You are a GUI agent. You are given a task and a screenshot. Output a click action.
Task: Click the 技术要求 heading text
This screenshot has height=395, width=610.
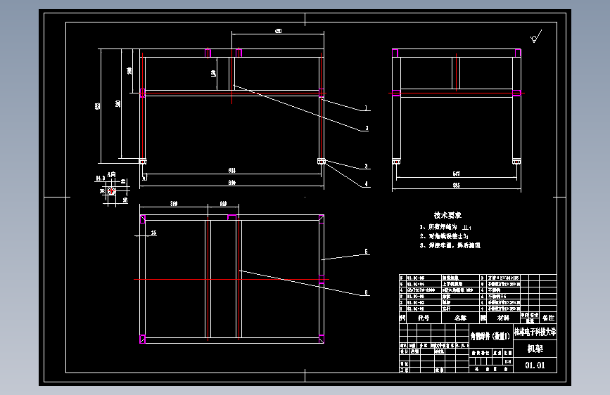coord(447,215)
